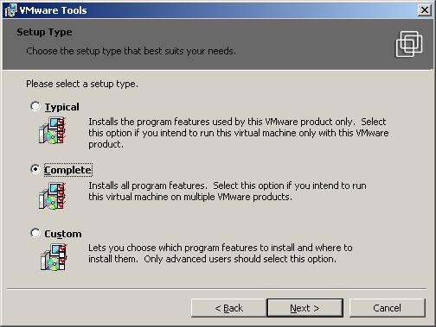
Task: Click the VMware Tools title bar icon
Action: click(x=10, y=10)
